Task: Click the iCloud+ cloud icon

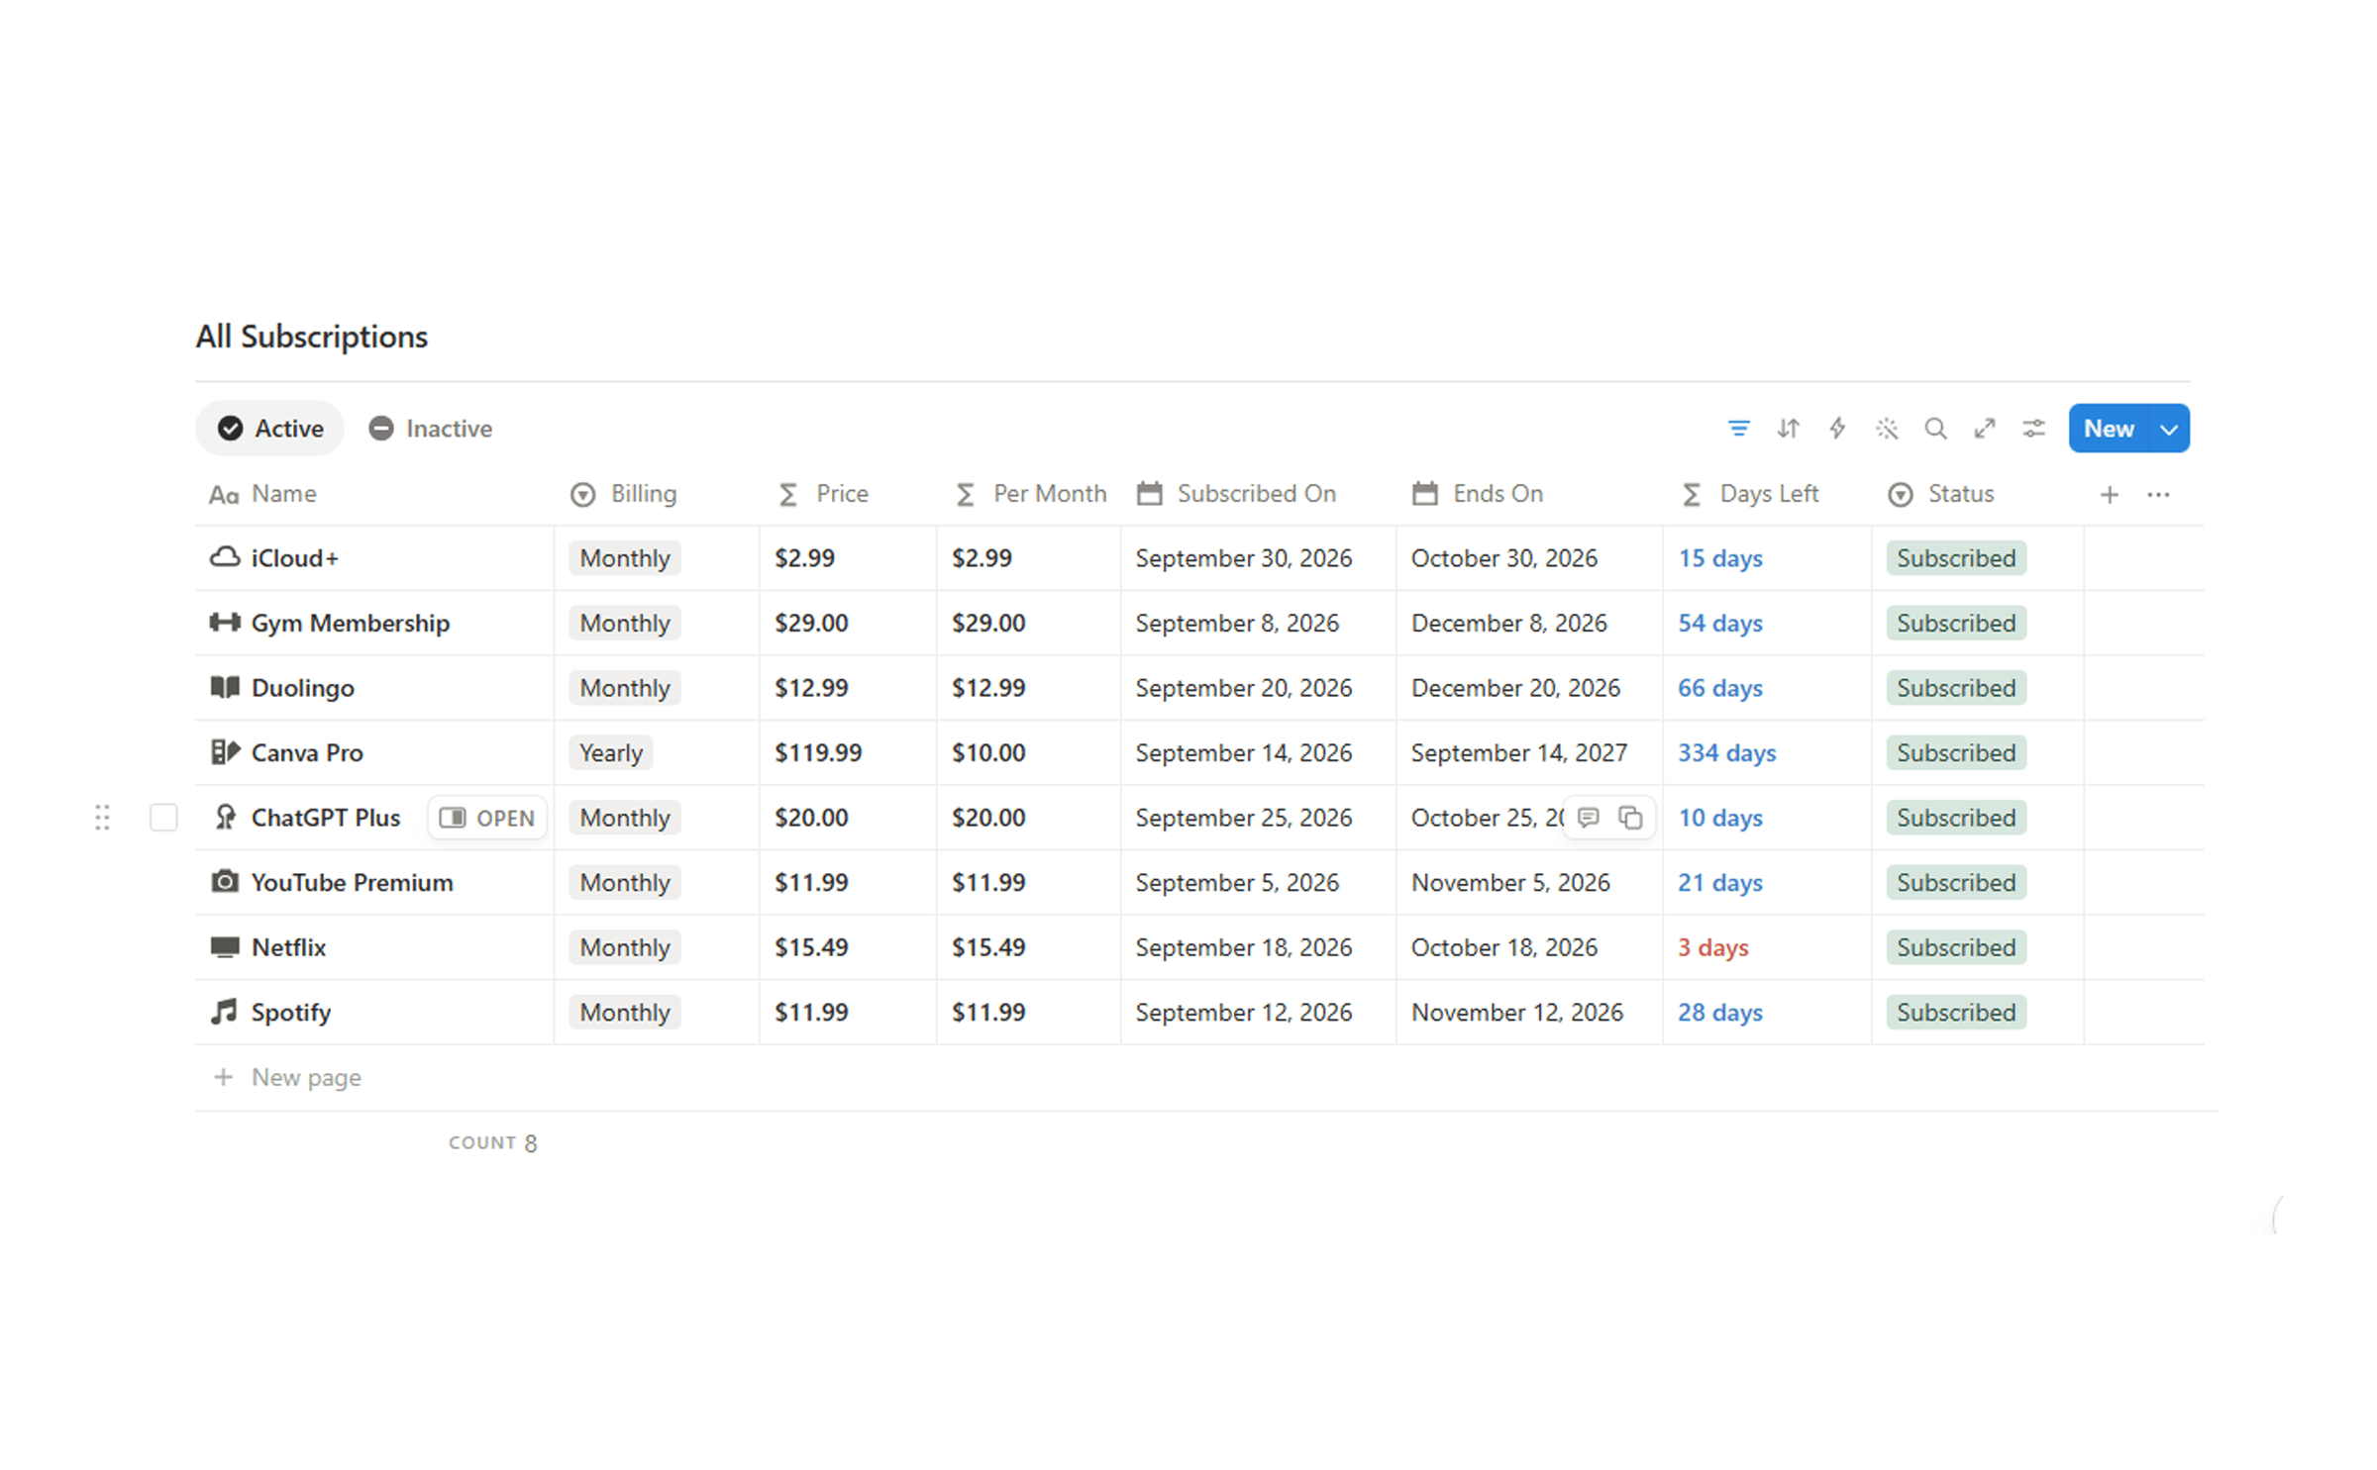Action: (225, 557)
